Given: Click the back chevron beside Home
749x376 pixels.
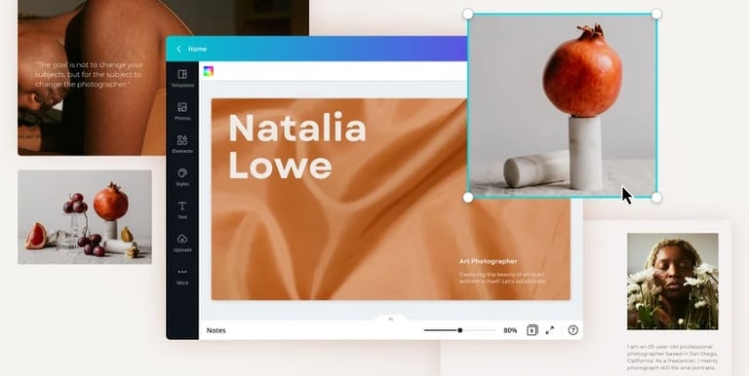Looking at the screenshot, I should point(178,49).
